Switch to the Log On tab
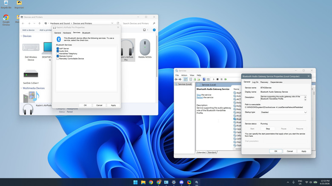Viewport: 332px width, 186px height. (x=255, y=82)
